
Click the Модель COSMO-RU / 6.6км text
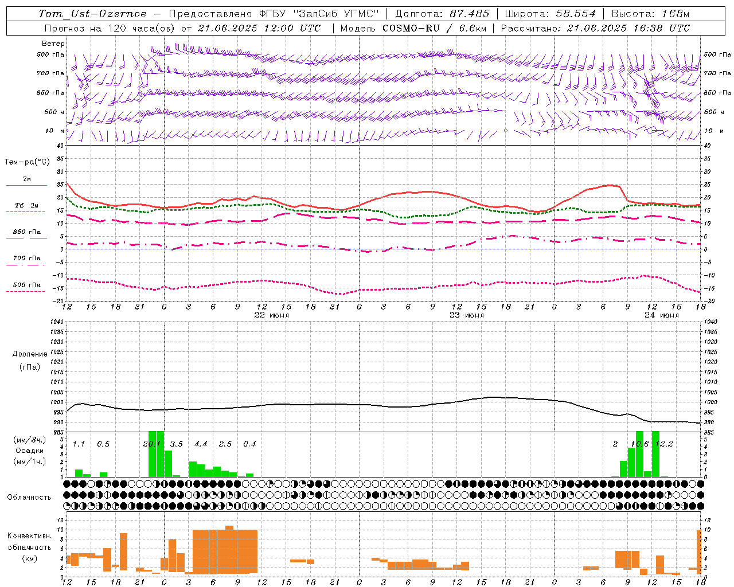(413, 28)
